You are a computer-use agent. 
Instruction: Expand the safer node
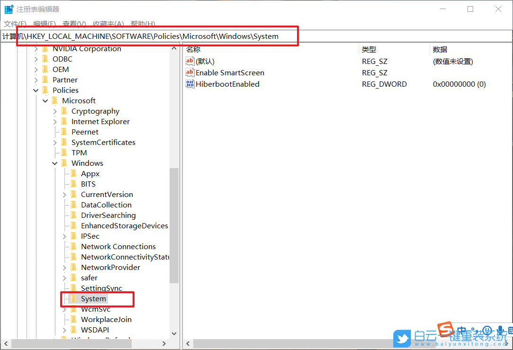[x=65, y=278]
